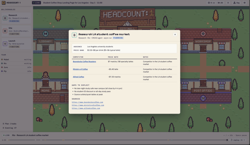Click the price band value "$3.50–$8 per drink"

point(95,50)
